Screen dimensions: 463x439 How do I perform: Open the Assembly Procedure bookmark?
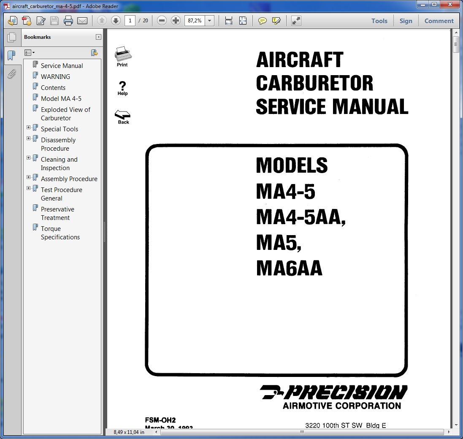tap(69, 179)
